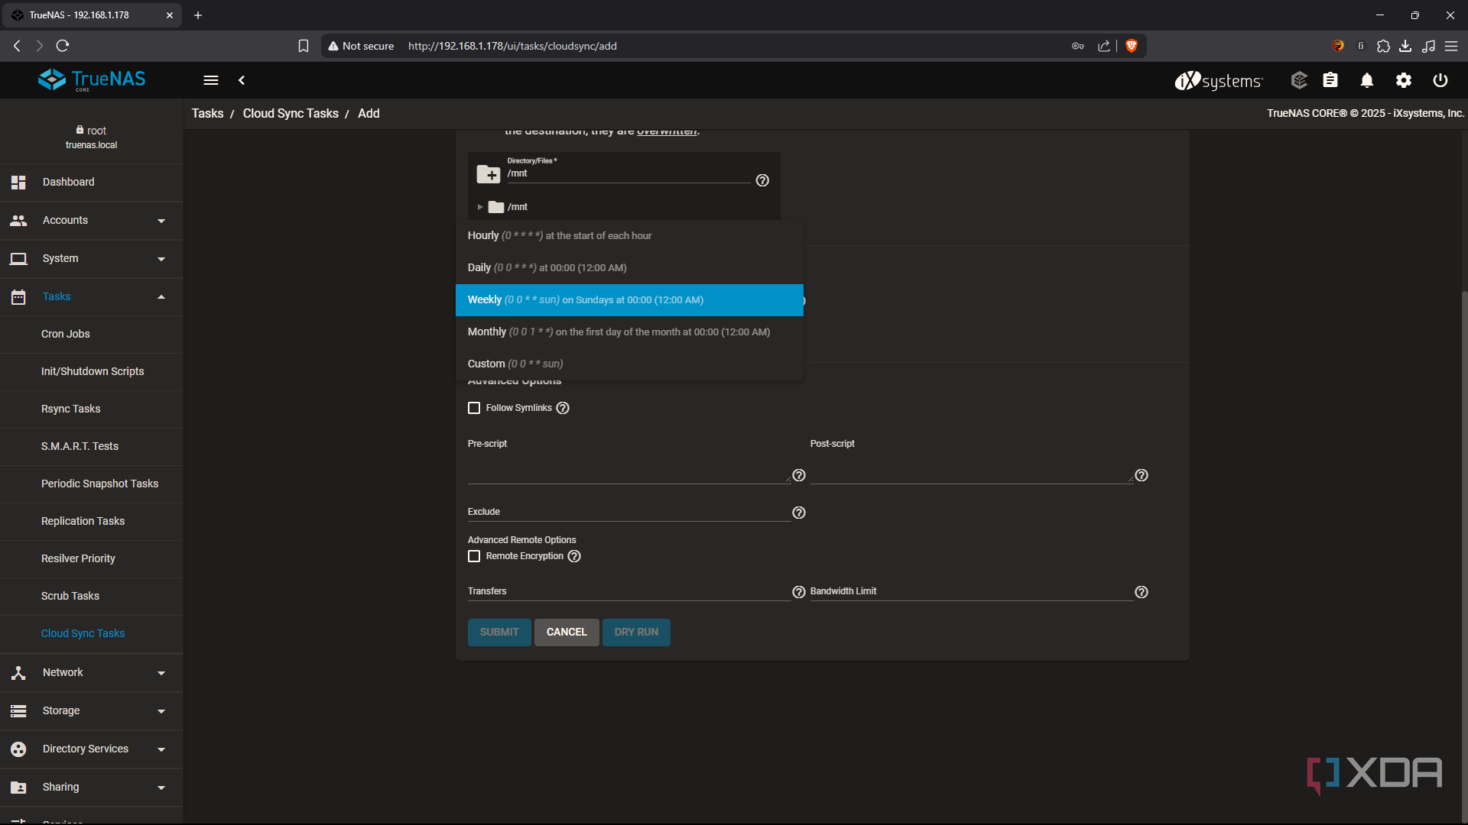Show help for Exclude field
The image size is (1468, 825).
[799, 513]
